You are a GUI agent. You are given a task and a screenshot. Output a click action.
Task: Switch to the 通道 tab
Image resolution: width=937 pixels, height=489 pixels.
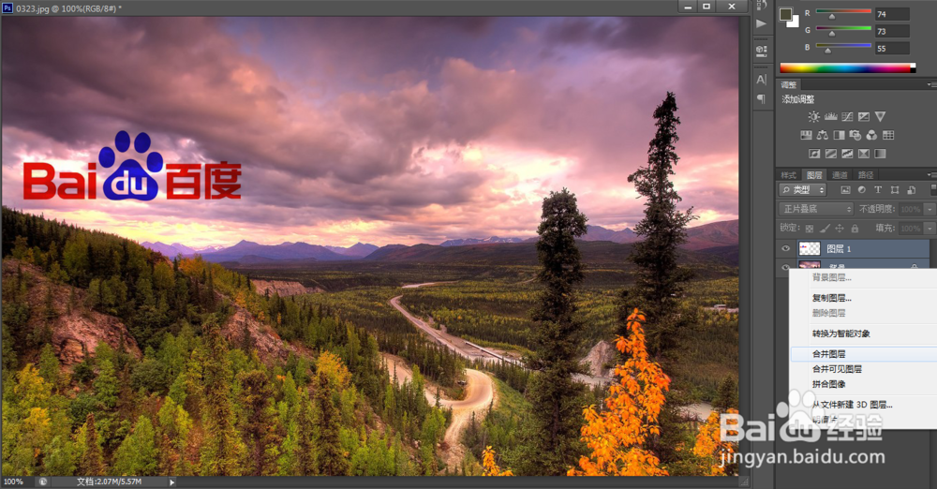(x=840, y=175)
